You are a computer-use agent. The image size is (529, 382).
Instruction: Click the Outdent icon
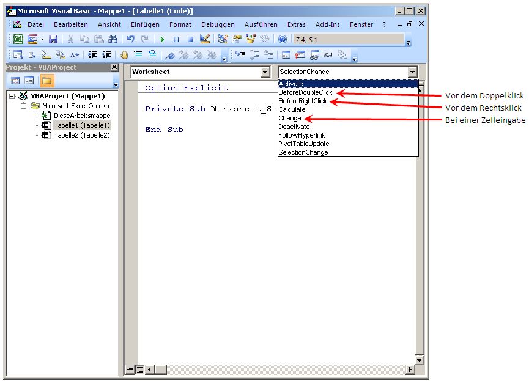[106, 54]
